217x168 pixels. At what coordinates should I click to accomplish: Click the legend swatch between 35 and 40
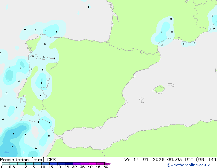tap(85, 164)
